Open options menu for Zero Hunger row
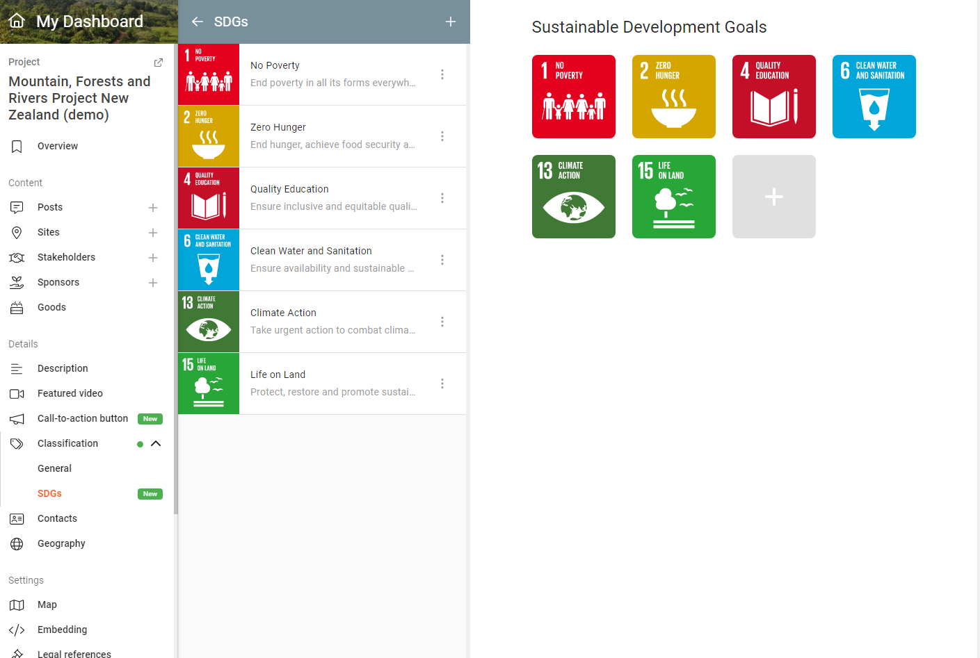This screenshot has width=980, height=658. (442, 136)
